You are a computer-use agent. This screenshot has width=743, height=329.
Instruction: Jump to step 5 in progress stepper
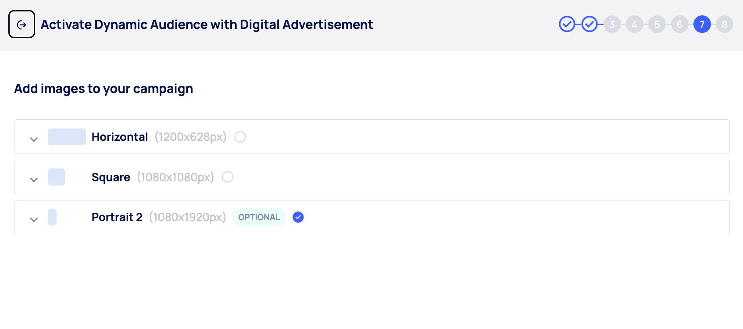click(x=657, y=25)
